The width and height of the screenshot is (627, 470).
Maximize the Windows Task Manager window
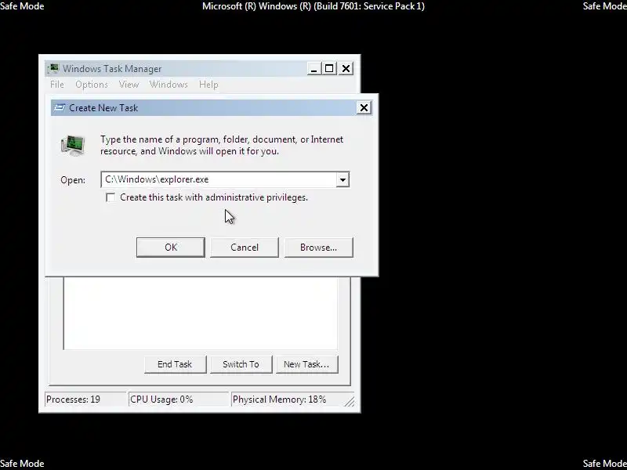tap(329, 69)
